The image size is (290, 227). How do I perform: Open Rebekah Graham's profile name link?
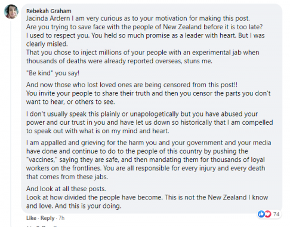tap(49, 11)
